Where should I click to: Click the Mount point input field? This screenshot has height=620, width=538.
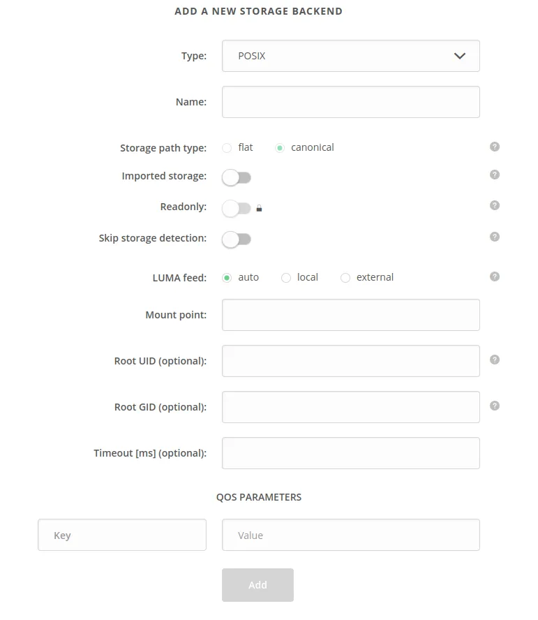pyautogui.click(x=350, y=315)
